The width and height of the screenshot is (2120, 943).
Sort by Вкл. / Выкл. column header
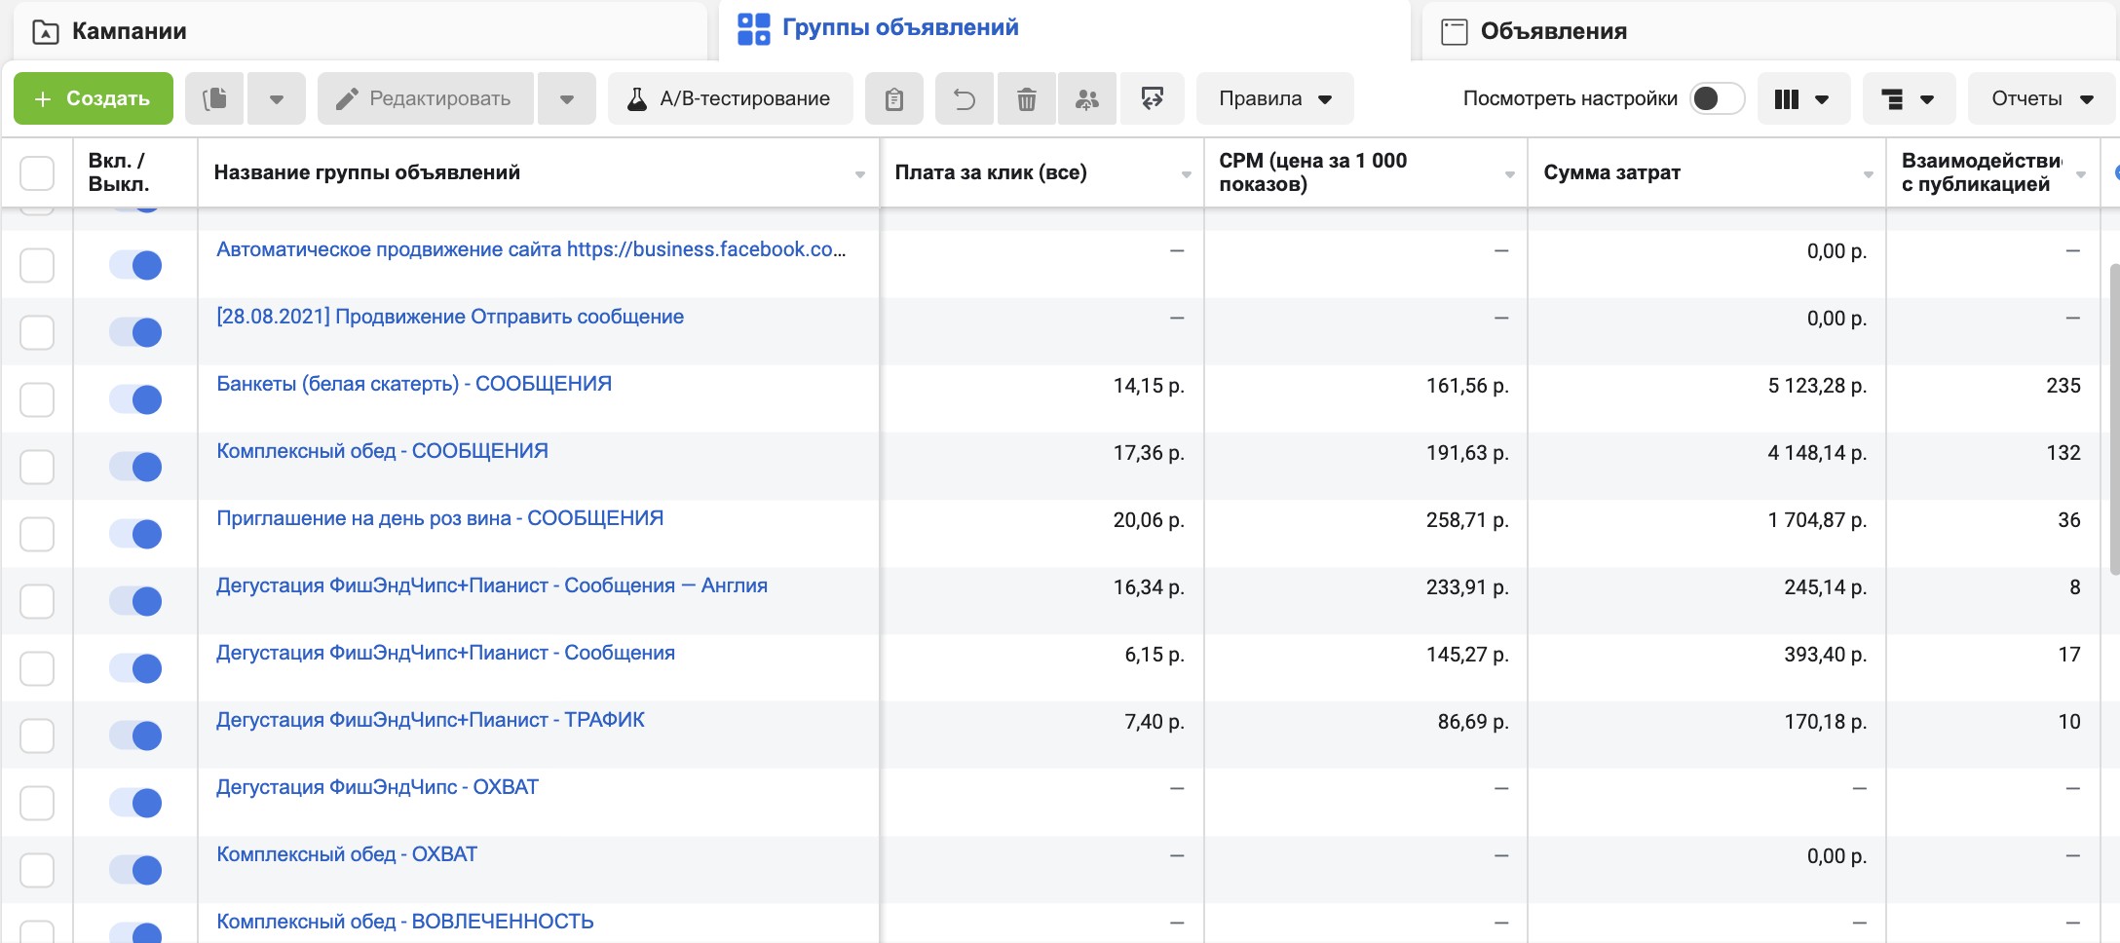tap(118, 172)
